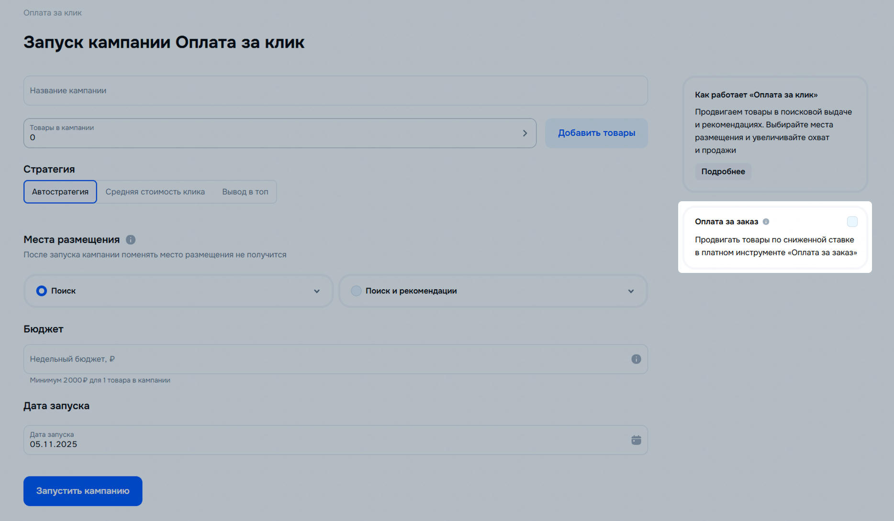894x521 pixels.
Task: Click the Название кампании input field
Action: tap(335, 90)
